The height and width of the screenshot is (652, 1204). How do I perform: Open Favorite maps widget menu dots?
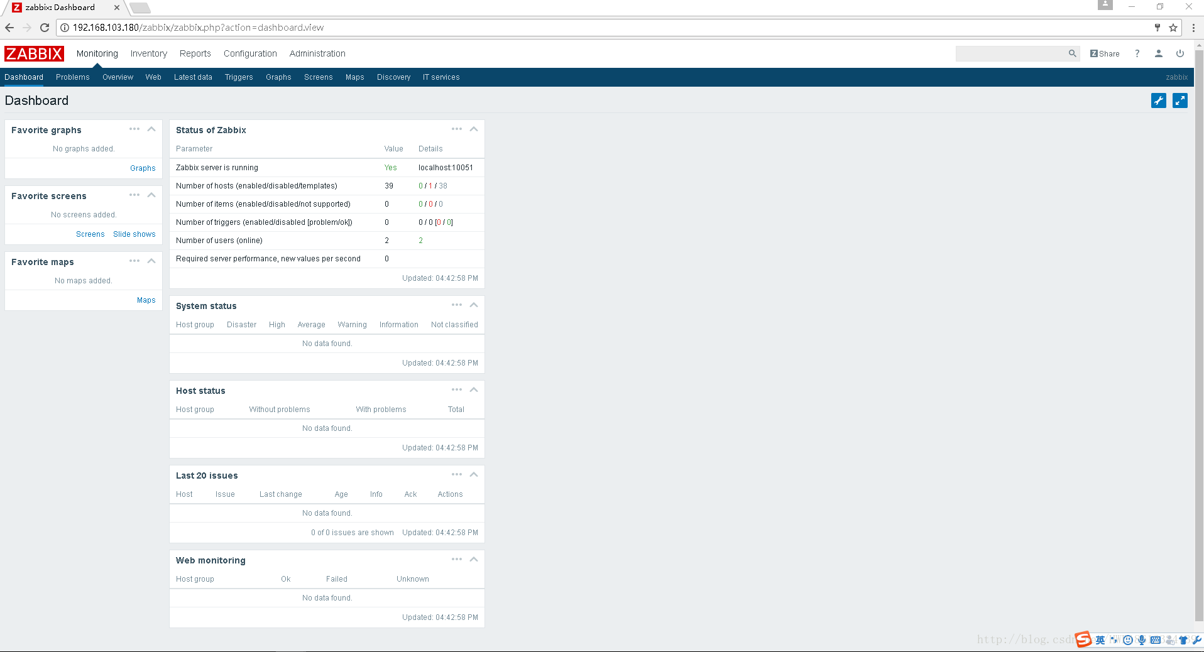(134, 261)
